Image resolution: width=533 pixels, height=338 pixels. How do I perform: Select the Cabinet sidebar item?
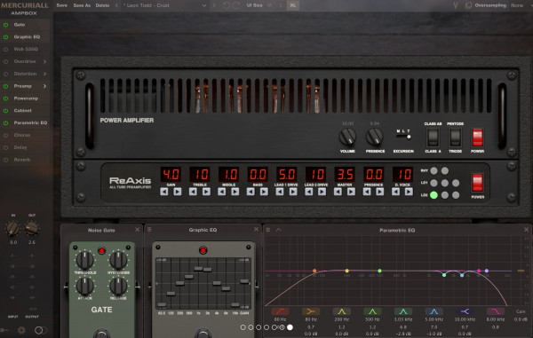pyautogui.click(x=22, y=111)
